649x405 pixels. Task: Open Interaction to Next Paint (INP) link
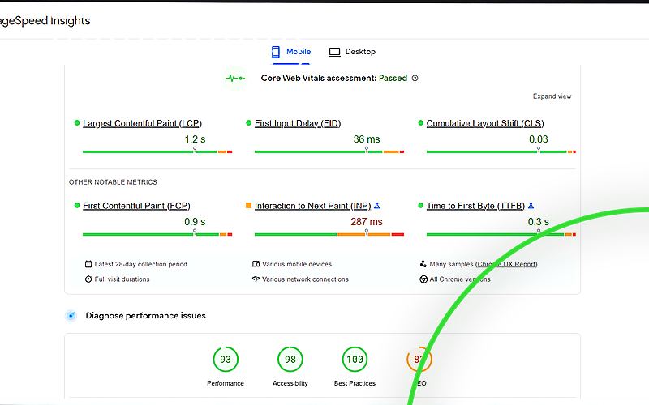point(312,206)
